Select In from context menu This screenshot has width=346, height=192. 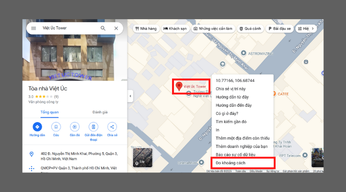point(218,130)
